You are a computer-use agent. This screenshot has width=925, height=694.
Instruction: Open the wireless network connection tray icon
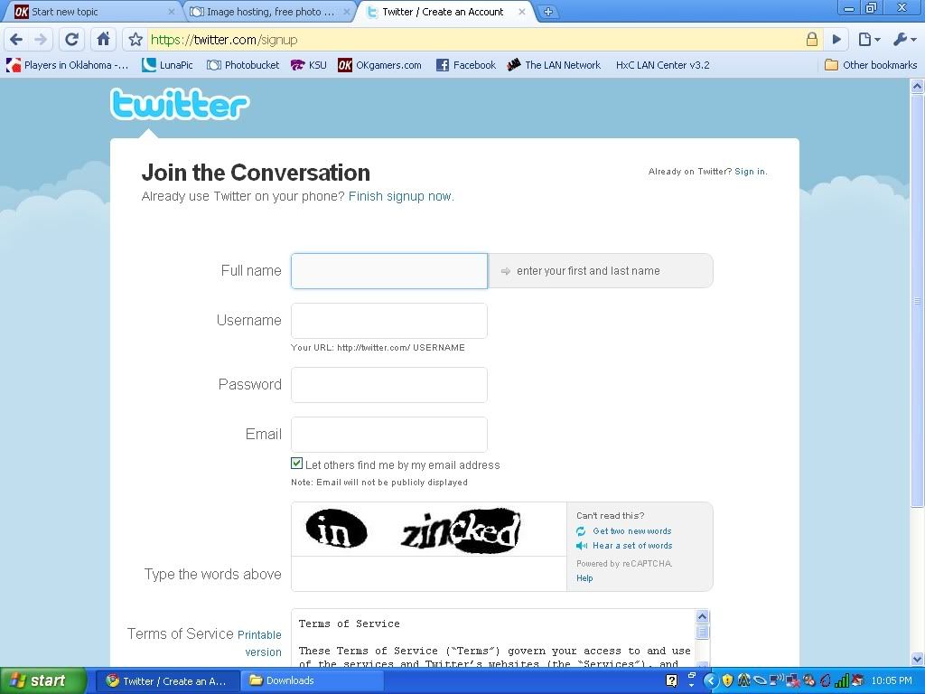click(777, 680)
